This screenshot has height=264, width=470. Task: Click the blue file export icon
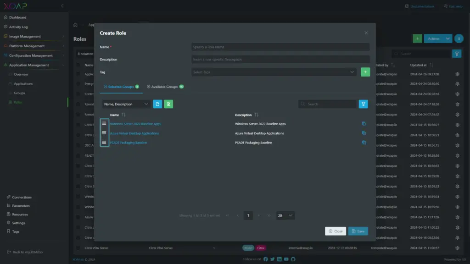coord(157,104)
